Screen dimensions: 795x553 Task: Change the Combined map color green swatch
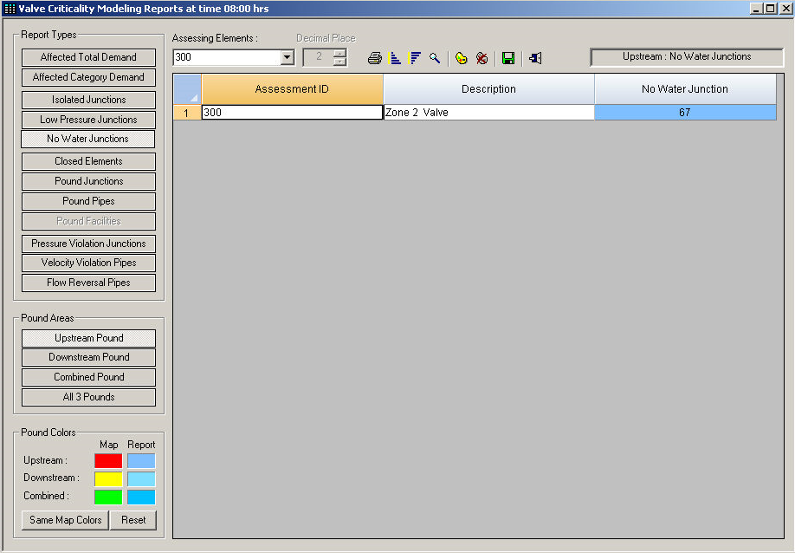[x=108, y=497]
